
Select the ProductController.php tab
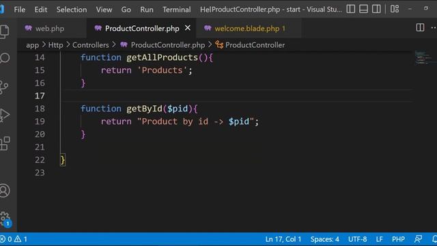(142, 29)
